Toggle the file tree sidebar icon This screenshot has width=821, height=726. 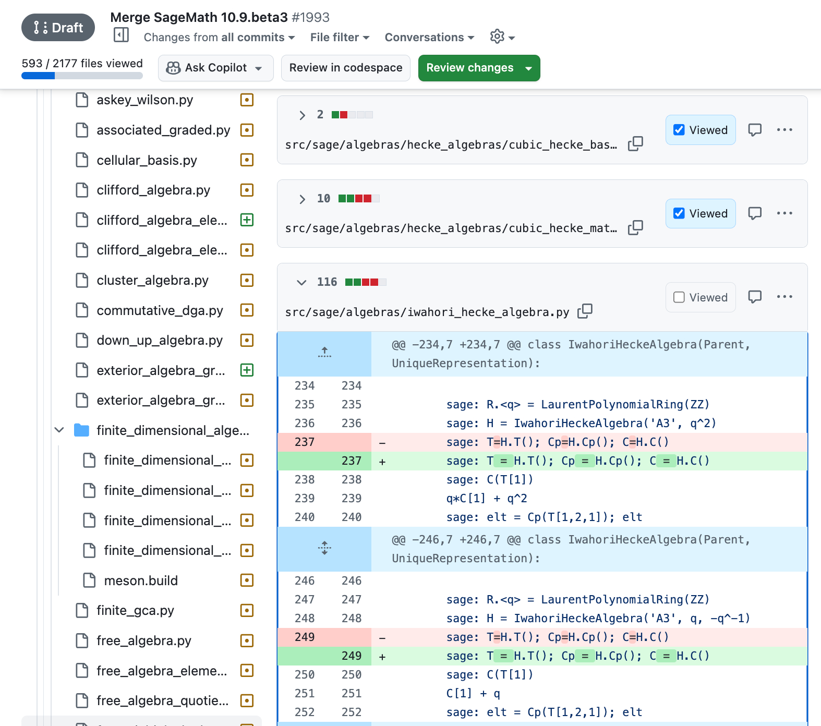pyautogui.click(x=121, y=35)
